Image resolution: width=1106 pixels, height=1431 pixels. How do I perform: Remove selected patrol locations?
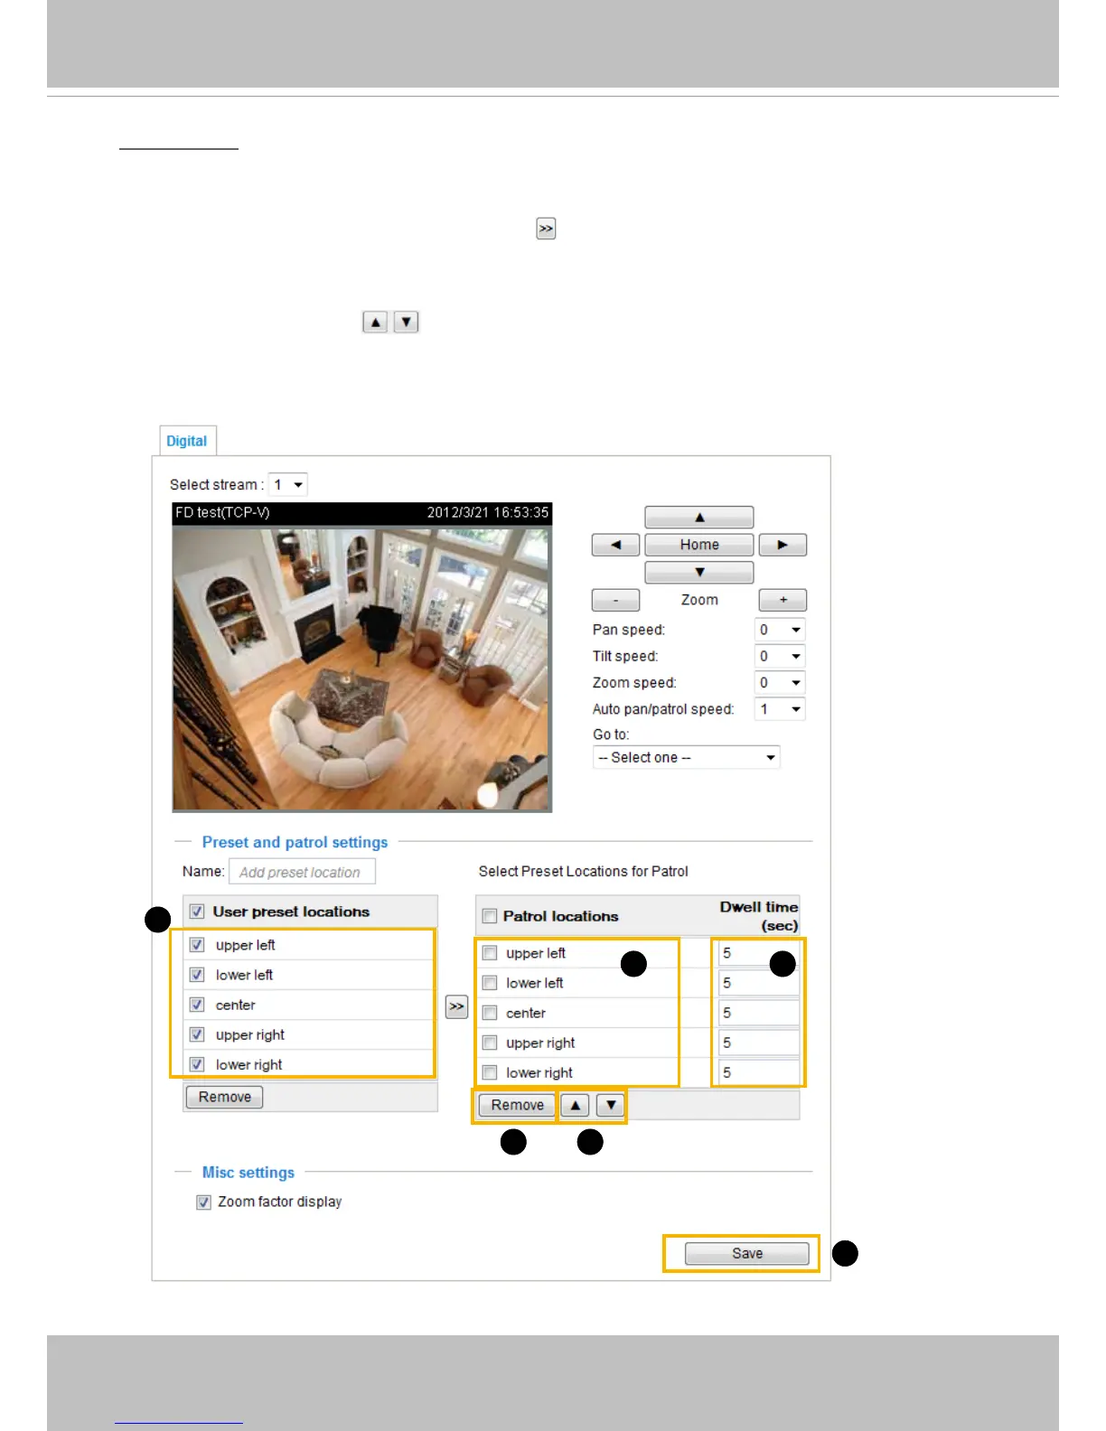click(517, 1105)
